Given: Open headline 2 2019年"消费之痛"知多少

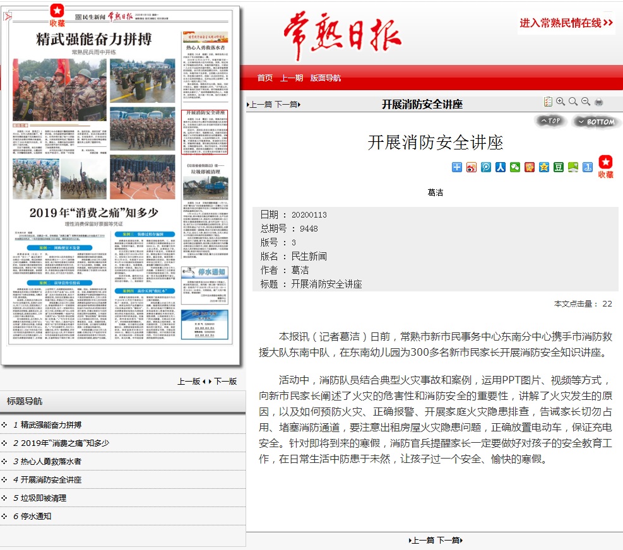Looking at the screenshot, I should [65, 443].
